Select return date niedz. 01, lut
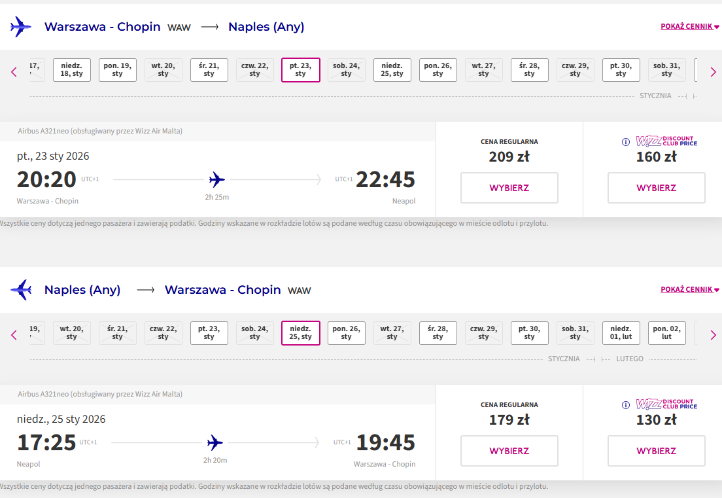The height and width of the screenshot is (498, 722). 621,333
